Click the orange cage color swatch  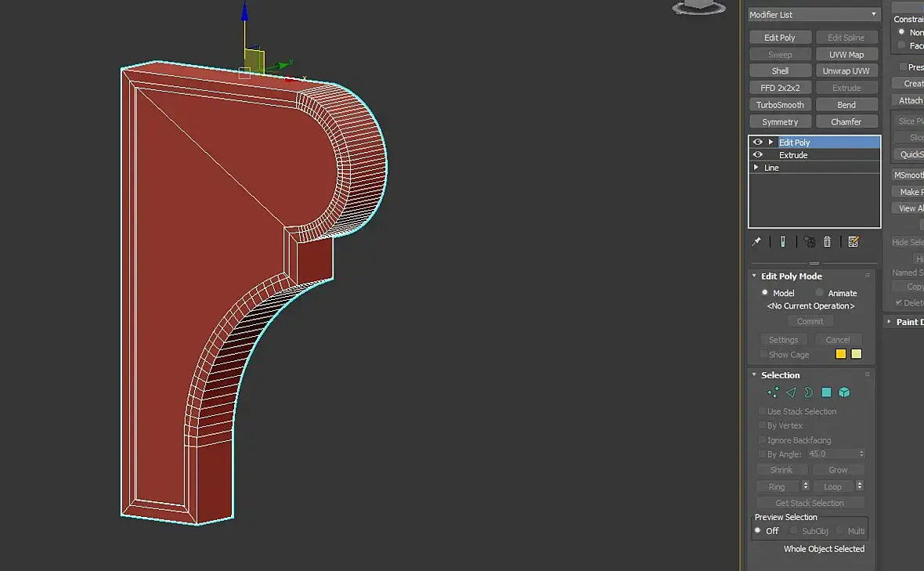pyautogui.click(x=841, y=354)
